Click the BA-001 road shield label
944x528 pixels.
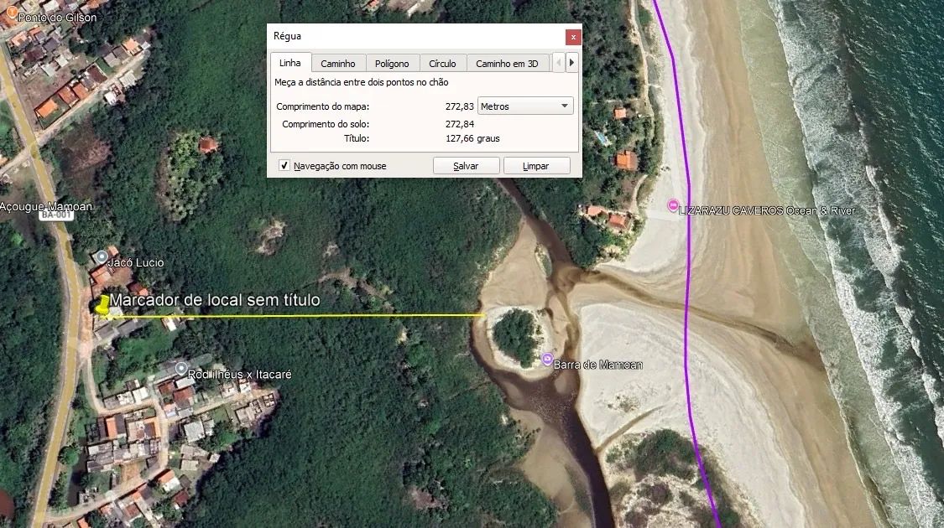click(56, 215)
